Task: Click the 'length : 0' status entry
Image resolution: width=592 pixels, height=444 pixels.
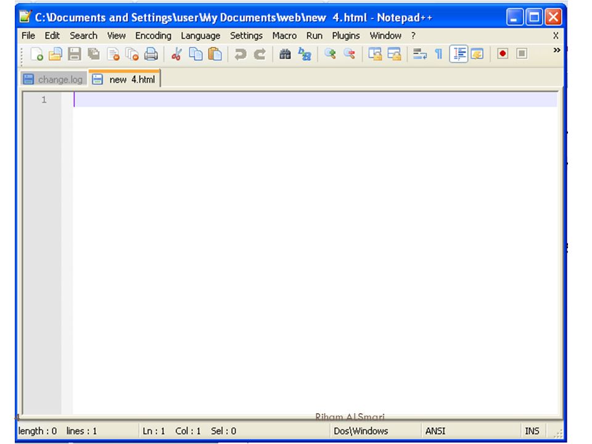Action: [x=38, y=431]
